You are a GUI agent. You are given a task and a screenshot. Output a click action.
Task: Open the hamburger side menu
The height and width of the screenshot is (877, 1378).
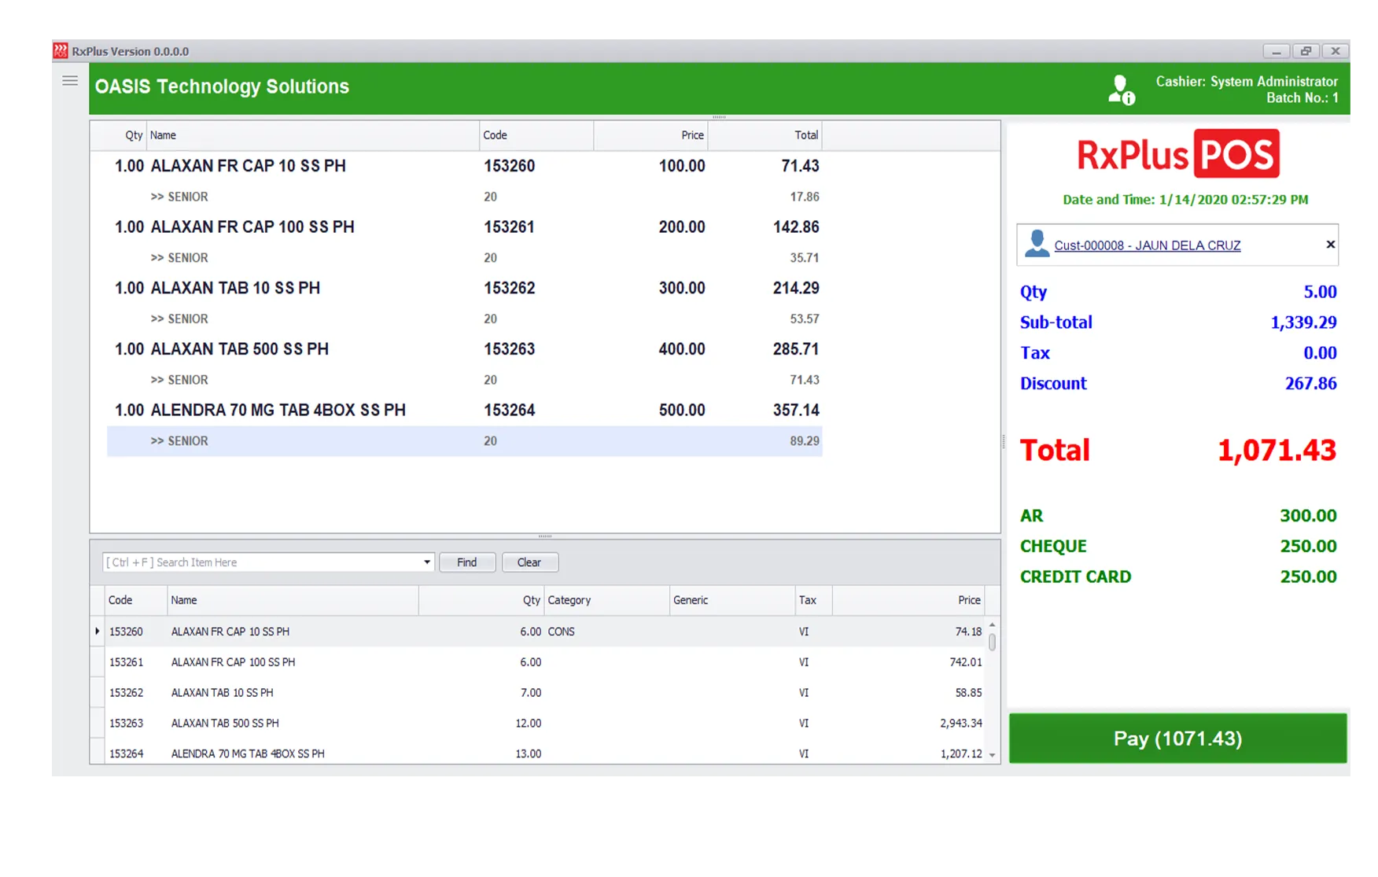click(70, 81)
